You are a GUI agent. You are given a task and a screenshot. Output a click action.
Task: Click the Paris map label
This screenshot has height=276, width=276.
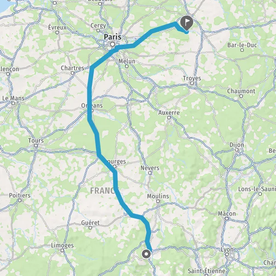[x=113, y=37]
